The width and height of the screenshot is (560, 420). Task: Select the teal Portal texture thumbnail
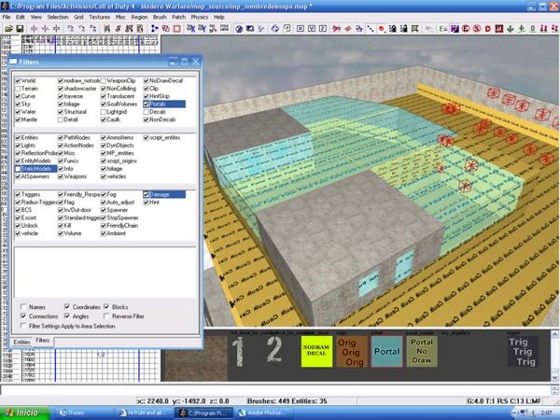pos(386,351)
